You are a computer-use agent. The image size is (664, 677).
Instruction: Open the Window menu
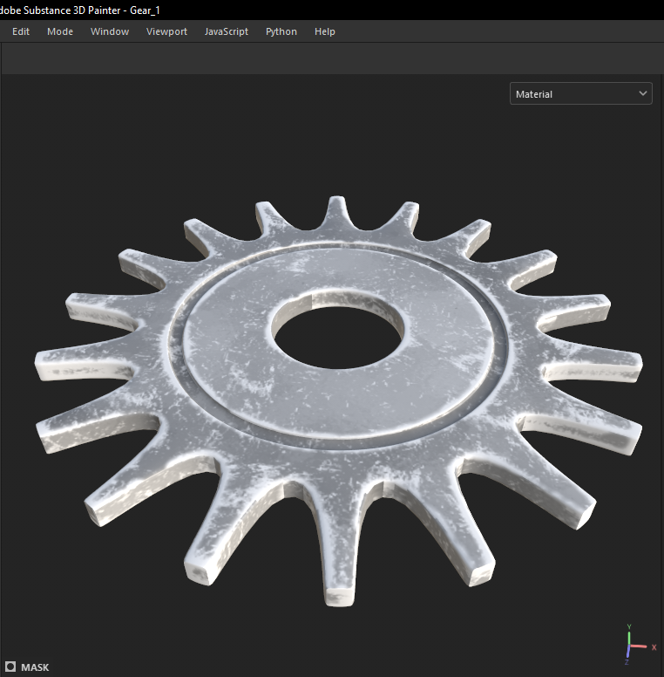click(110, 31)
